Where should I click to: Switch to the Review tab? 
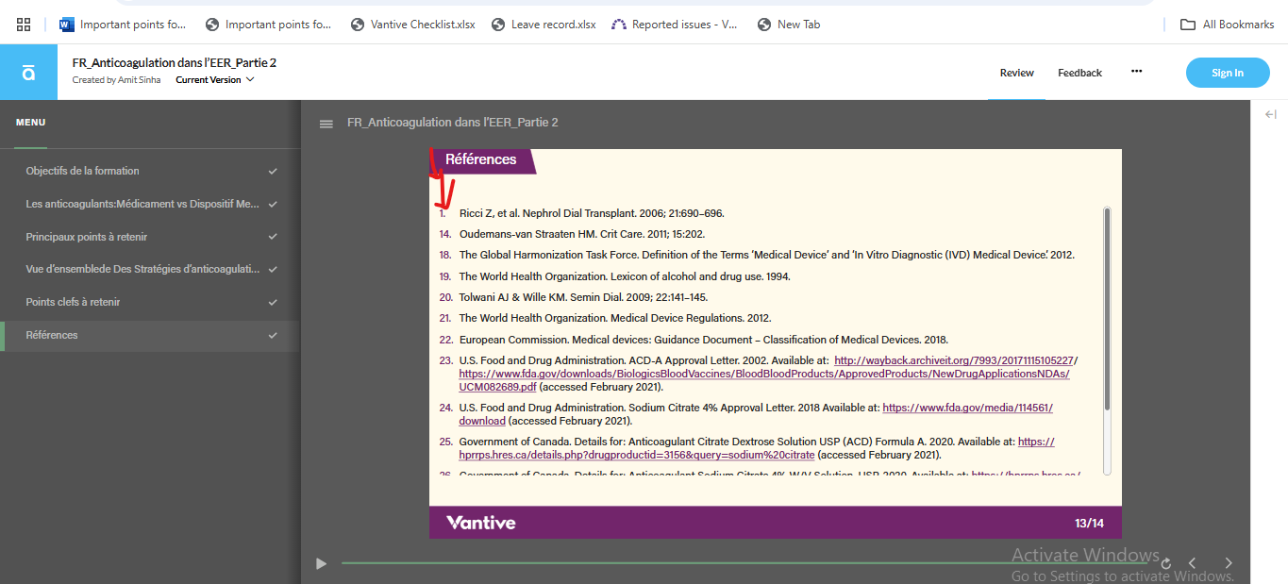click(x=1016, y=73)
